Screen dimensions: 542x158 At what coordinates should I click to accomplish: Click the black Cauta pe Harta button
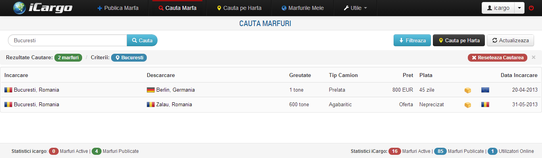click(459, 40)
